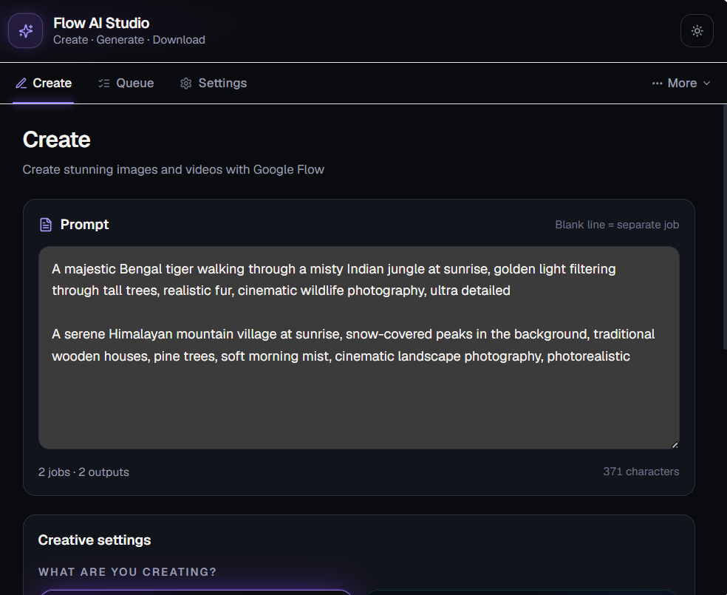Click the 2 jobs · 2 outputs summary
This screenshot has width=727, height=595.
[x=83, y=472]
